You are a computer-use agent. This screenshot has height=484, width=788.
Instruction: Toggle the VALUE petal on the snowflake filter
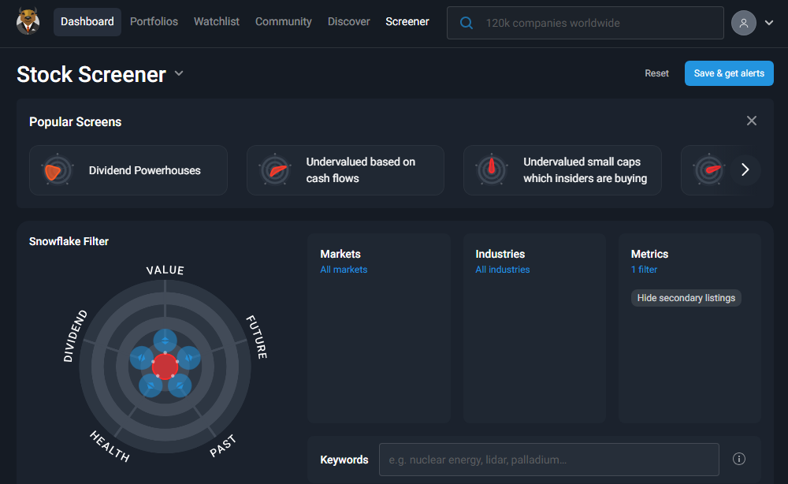(165, 339)
